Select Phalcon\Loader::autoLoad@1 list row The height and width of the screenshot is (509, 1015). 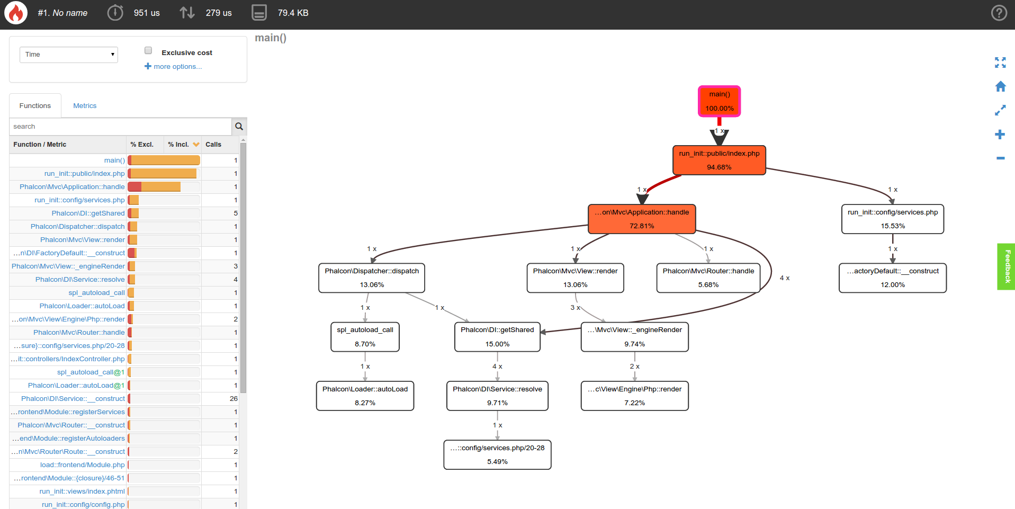(x=124, y=386)
